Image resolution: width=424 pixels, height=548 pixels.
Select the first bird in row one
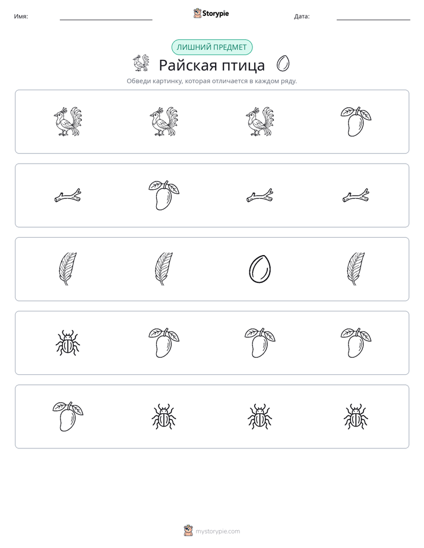[x=68, y=122]
